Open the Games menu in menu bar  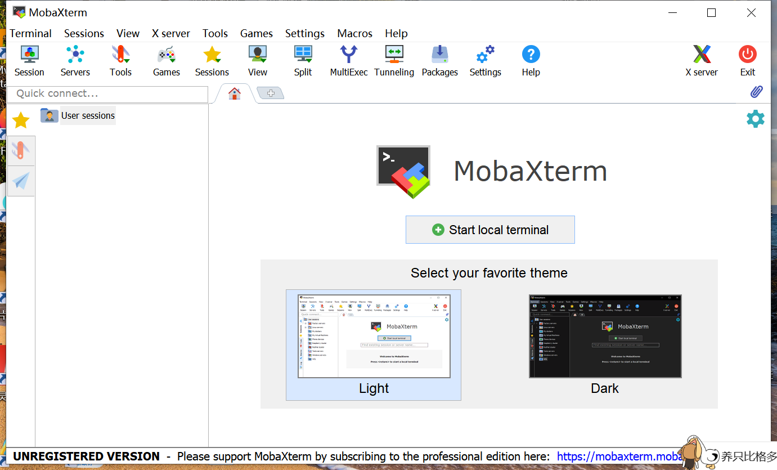[x=257, y=33]
